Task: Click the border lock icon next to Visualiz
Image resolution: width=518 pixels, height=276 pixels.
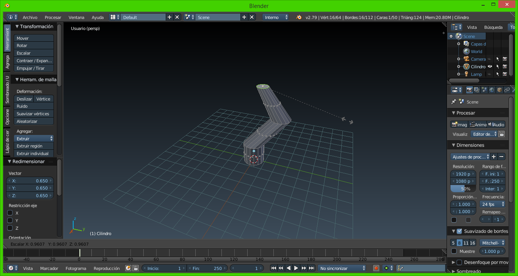Action: (501, 134)
